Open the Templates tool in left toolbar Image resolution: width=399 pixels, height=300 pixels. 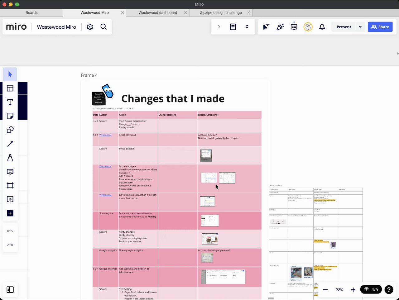pos(10,88)
